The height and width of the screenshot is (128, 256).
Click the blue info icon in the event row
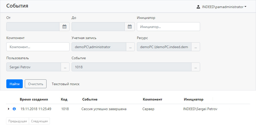point(14,109)
